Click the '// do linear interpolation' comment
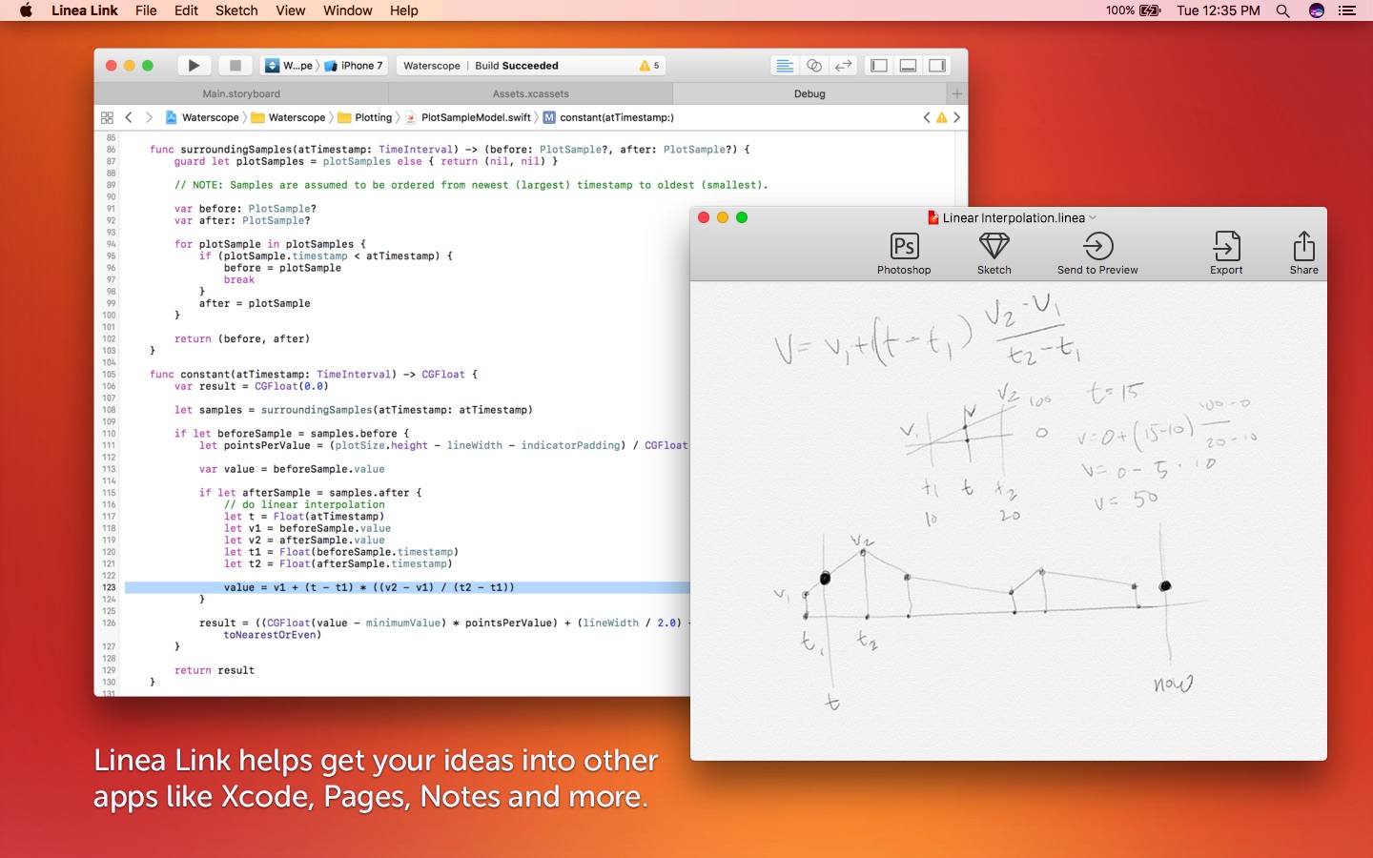Screen dimensions: 1373x858 (x=304, y=504)
